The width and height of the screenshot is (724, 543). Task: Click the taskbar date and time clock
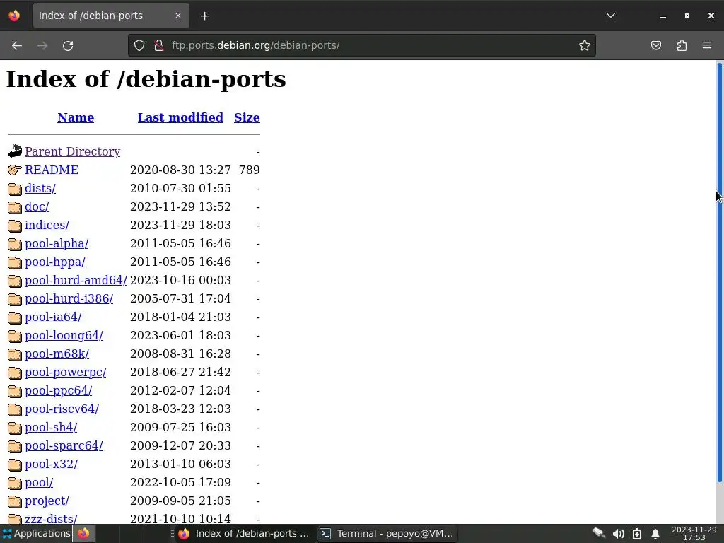pos(694,534)
